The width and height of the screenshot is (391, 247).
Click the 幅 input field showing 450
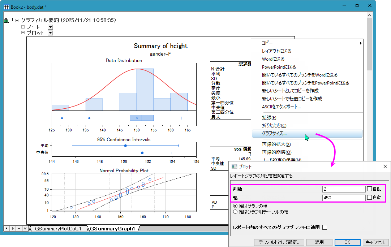pyautogui.click(x=344, y=198)
